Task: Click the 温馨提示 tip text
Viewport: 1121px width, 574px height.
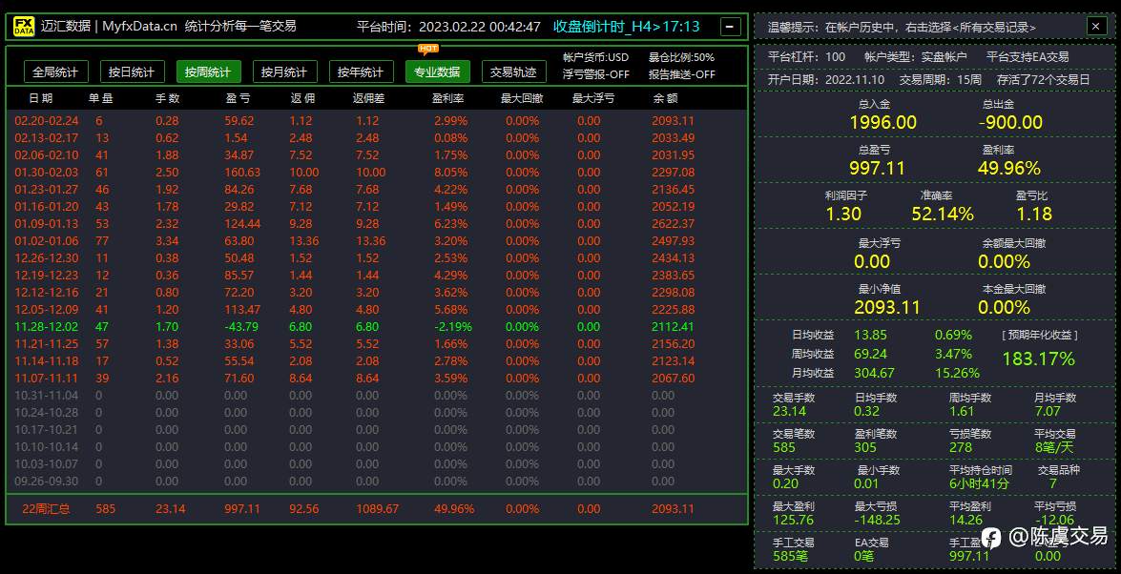Action: tap(903, 27)
